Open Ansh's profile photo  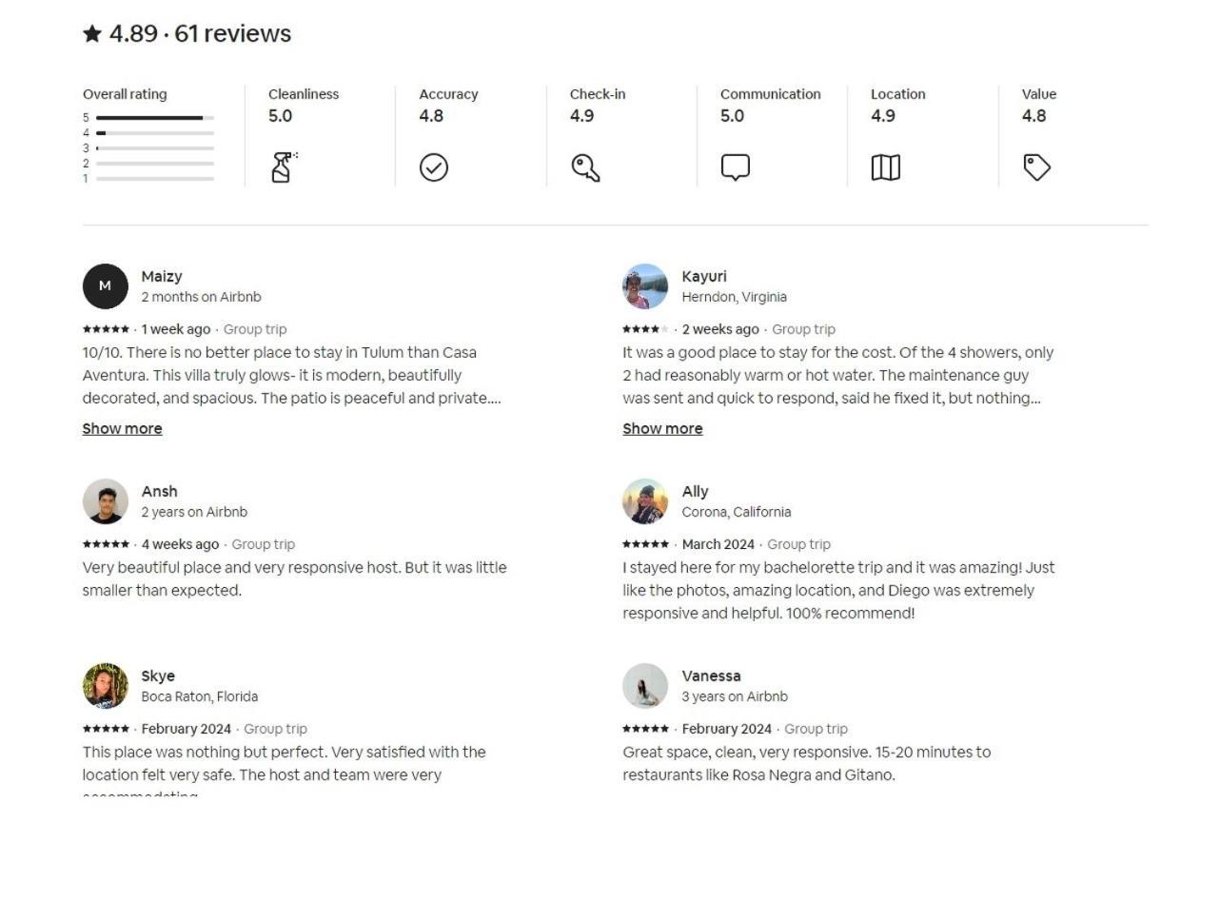coord(106,501)
